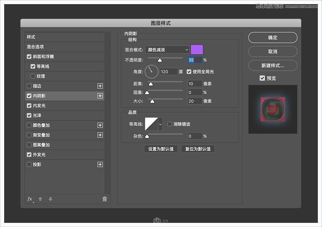Screen dimensions: 322x227
Task: Click the plus icon next to 描边
Action: pos(100,86)
